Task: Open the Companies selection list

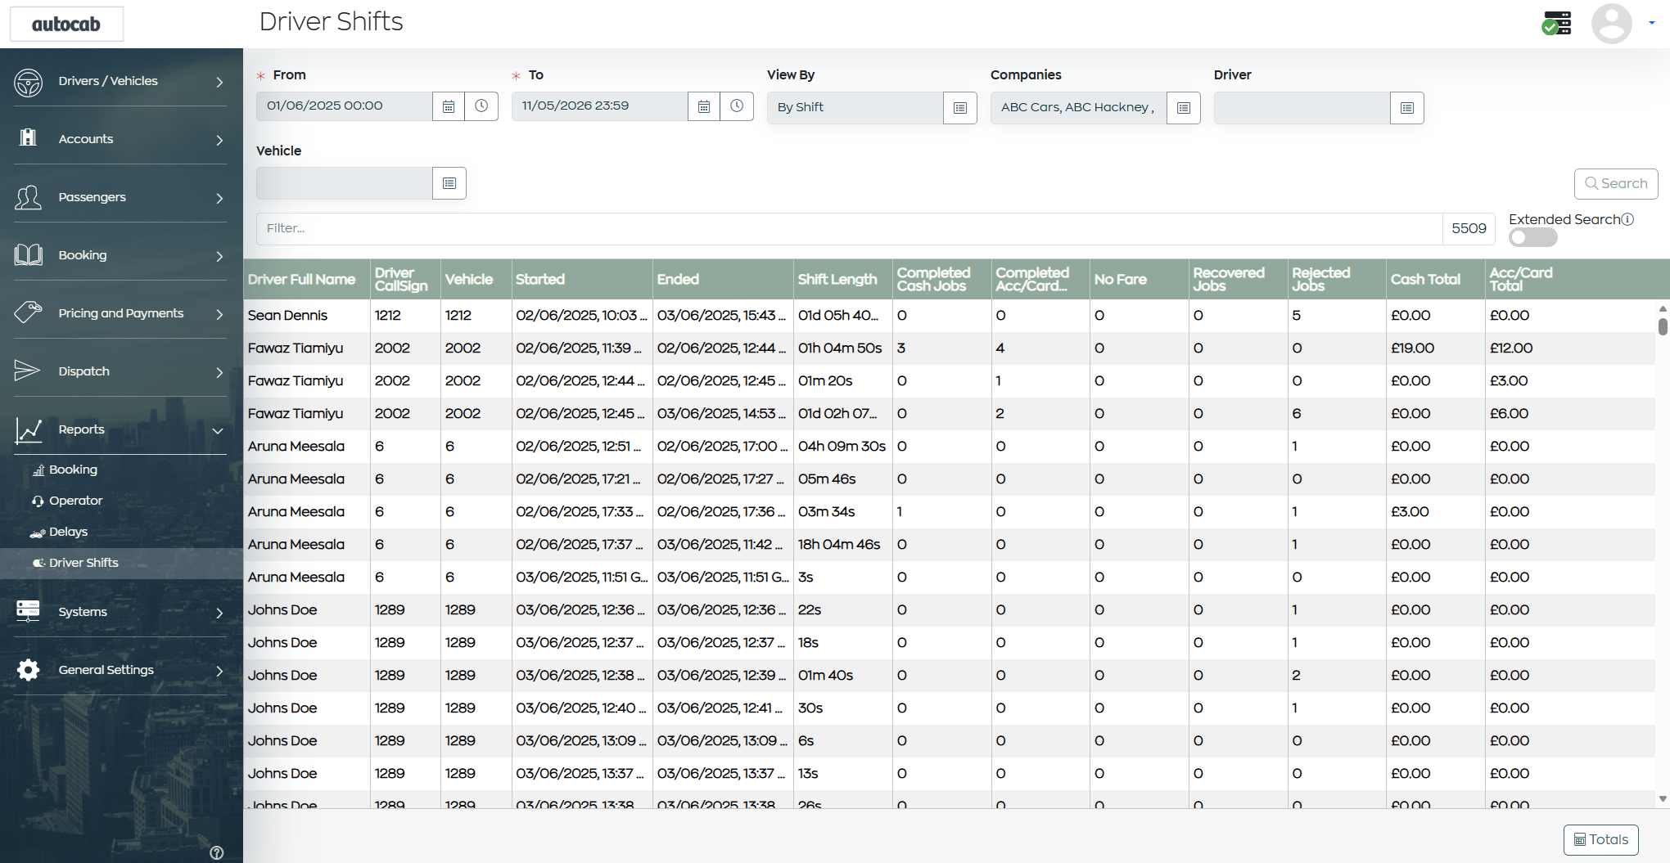Action: pos(1184,108)
